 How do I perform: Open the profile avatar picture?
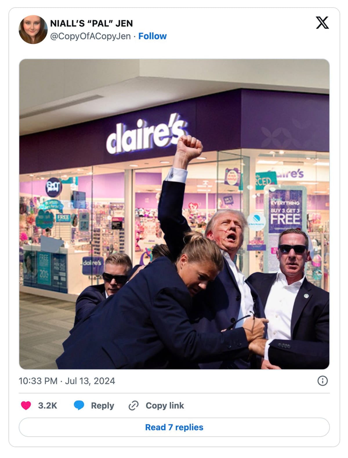click(x=33, y=30)
